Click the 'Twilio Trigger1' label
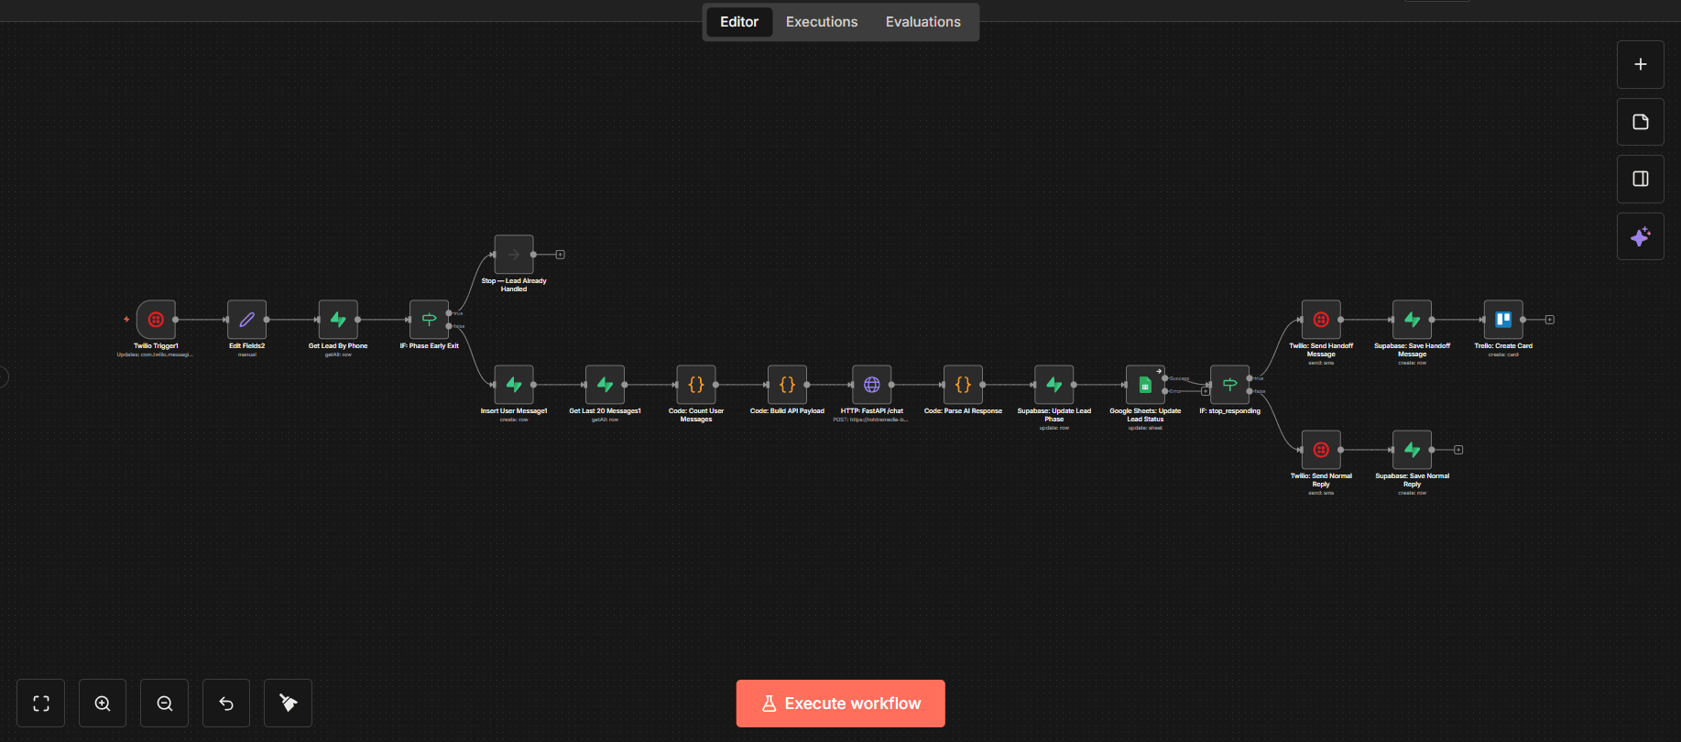Viewport: 1681px width, 742px height. [156, 346]
